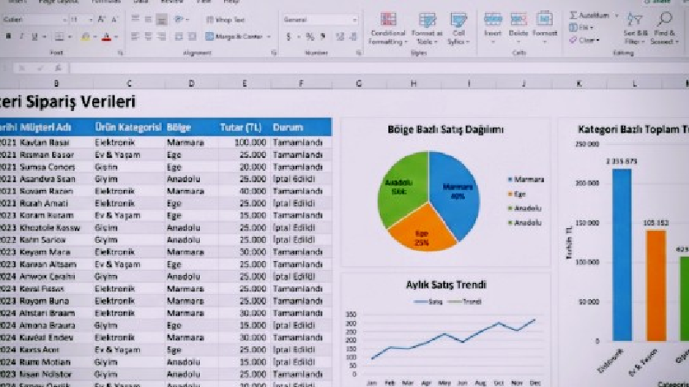Click the Fill icon in Editing group
Image resolution: width=689 pixels, height=387 pixels.
tap(573, 28)
